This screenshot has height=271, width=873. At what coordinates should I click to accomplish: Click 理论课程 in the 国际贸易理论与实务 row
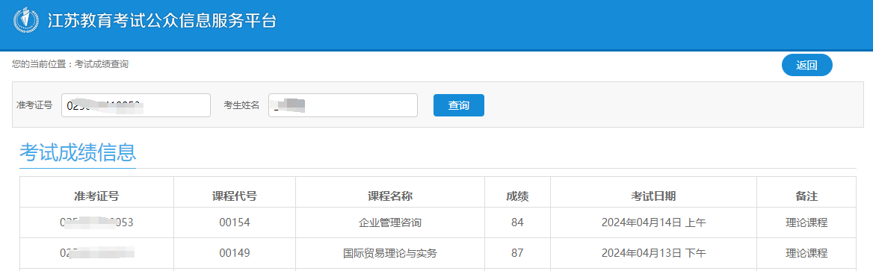point(806,253)
